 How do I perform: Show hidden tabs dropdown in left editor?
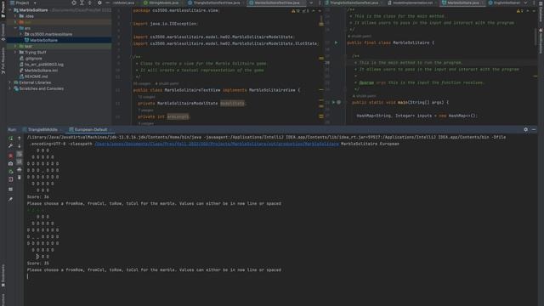click(x=311, y=3)
